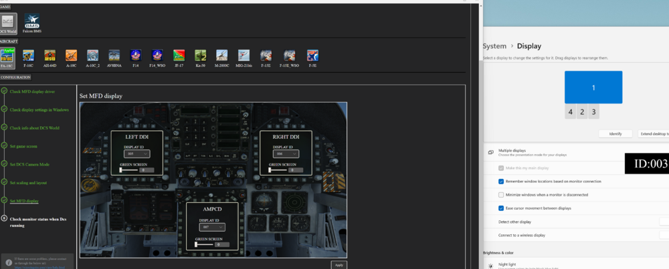Adjust the RIGHT DDI green screen slider

(278, 170)
